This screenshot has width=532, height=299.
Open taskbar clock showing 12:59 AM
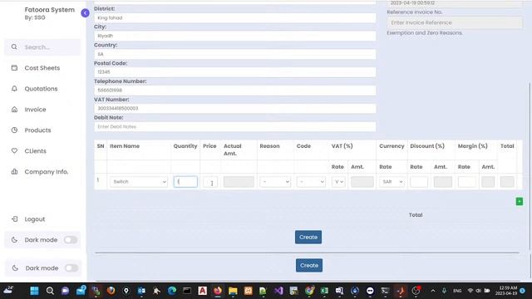point(506,291)
